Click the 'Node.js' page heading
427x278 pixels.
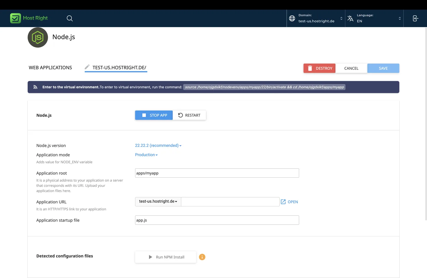(x=64, y=37)
